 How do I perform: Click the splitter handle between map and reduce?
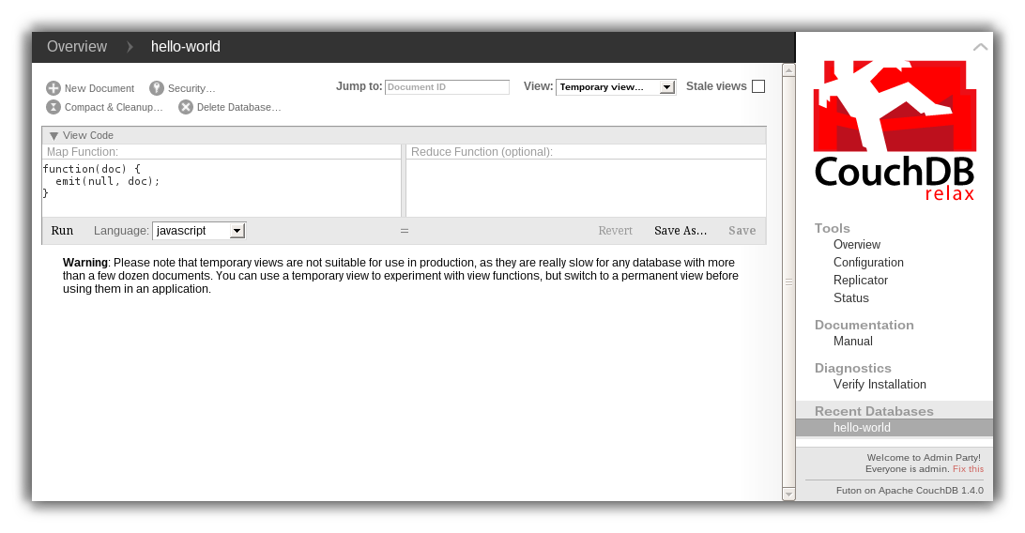pos(404,231)
